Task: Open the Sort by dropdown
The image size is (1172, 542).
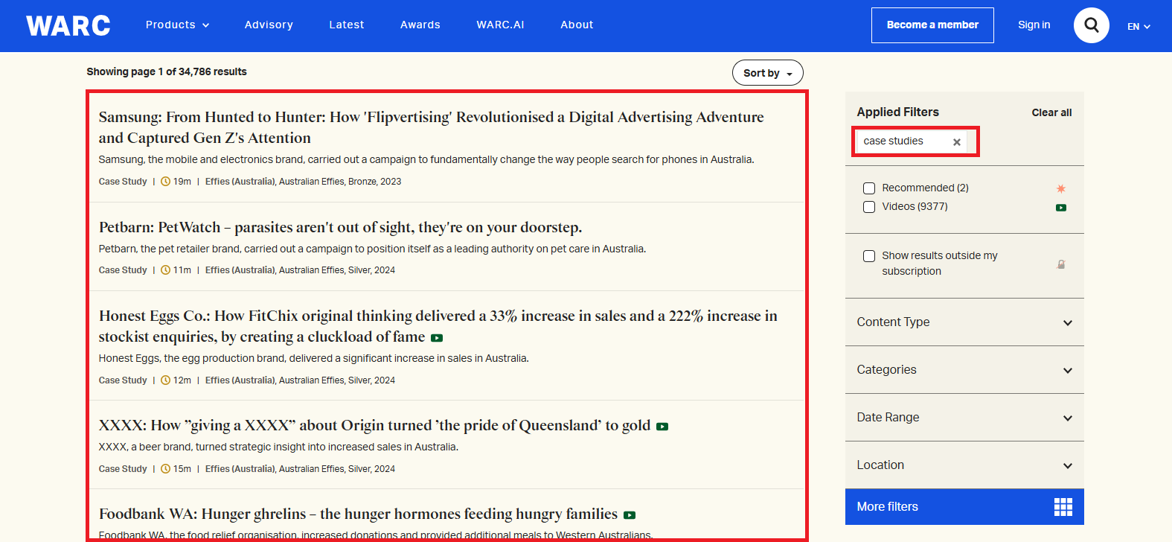Action: click(767, 73)
